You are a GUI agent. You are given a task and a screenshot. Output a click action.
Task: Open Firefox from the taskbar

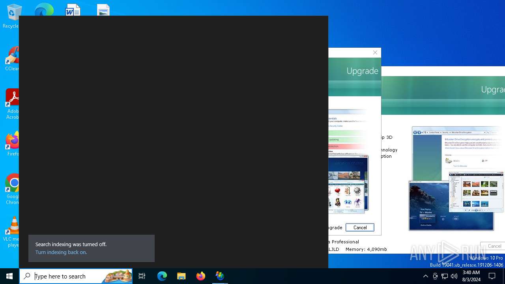200,276
